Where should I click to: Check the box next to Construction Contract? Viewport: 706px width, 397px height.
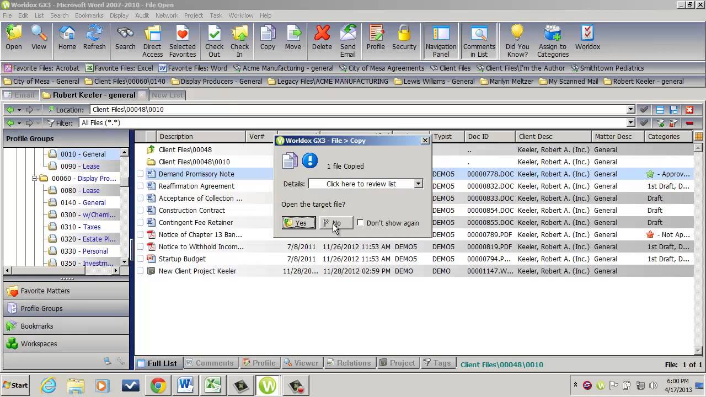(140, 211)
